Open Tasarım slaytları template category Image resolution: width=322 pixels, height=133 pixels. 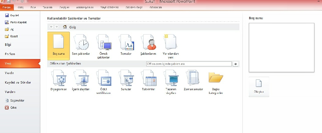coord(171,82)
